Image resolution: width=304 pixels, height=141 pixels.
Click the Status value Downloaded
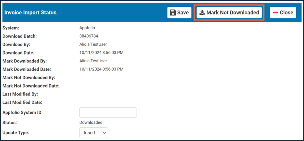pos(91,122)
